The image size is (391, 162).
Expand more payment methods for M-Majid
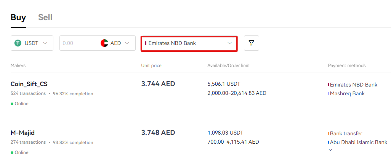(330, 150)
